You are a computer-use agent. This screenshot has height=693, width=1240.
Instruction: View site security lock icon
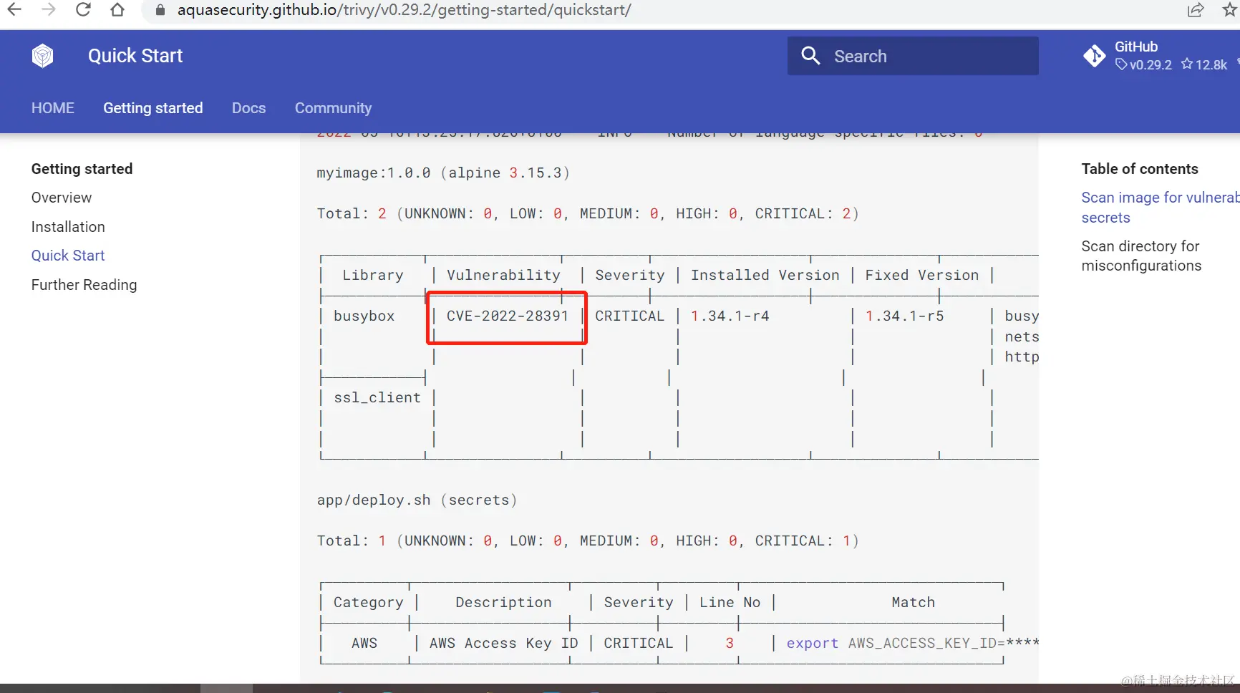[160, 10]
